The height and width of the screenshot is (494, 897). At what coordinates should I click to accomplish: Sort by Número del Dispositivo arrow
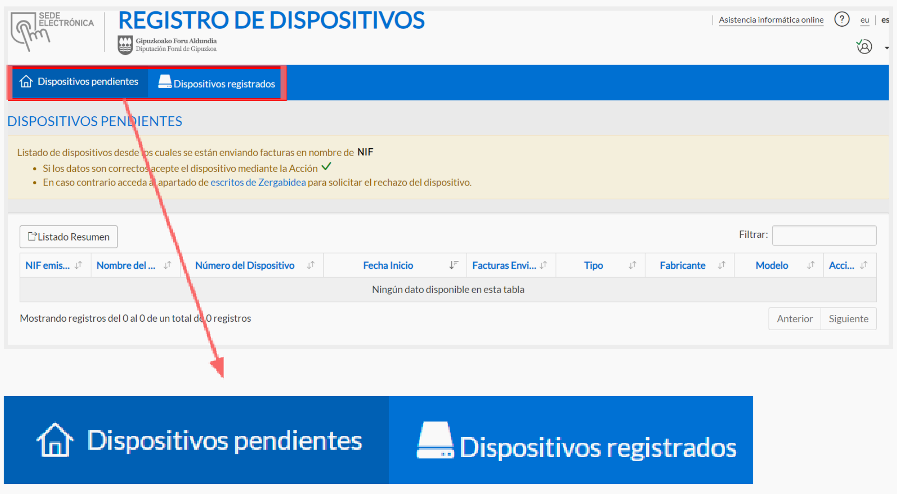click(x=311, y=265)
